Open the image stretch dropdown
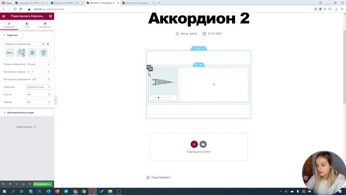This screenshot has height=195, width=346. (41, 79)
